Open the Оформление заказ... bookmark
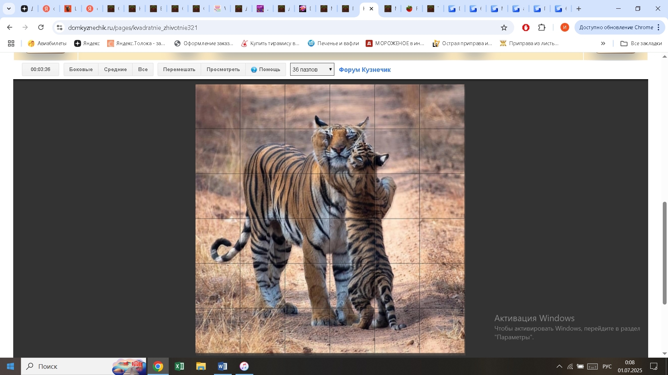The width and height of the screenshot is (668, 375). [204, 43]
